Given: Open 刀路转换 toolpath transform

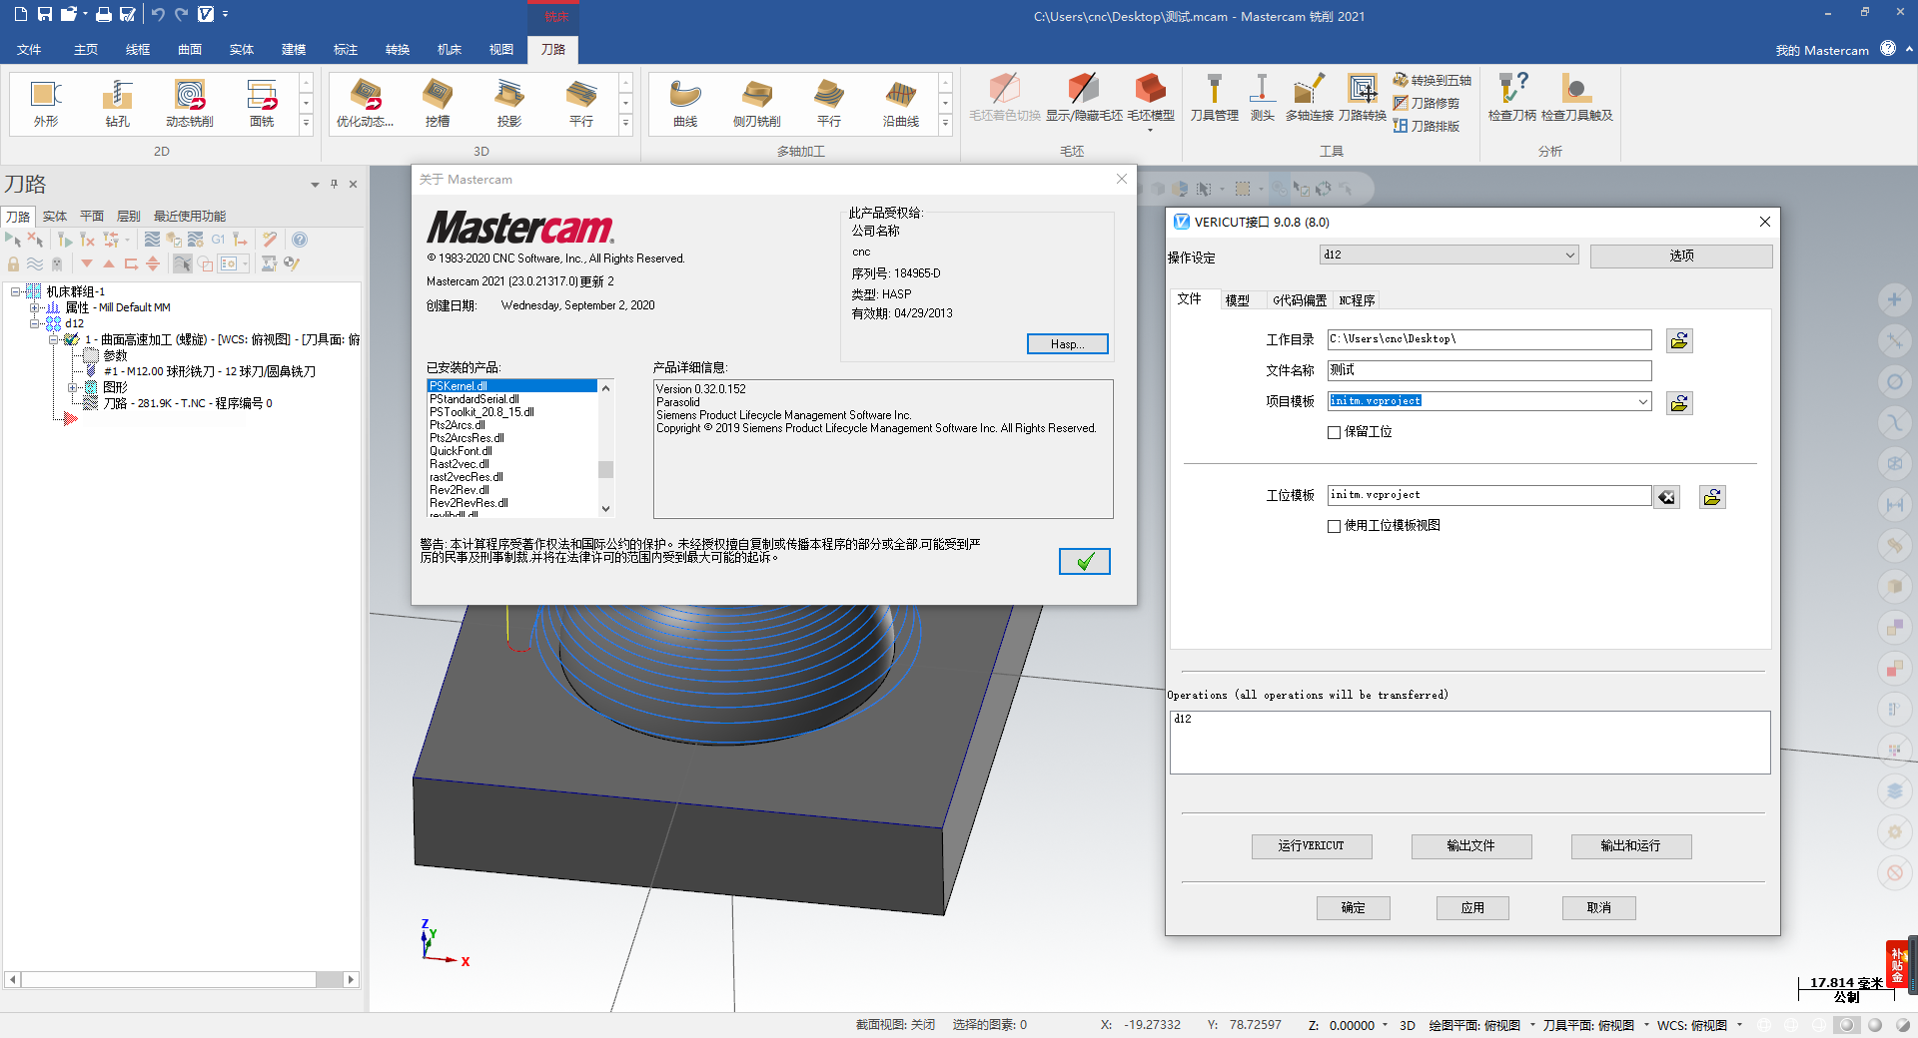Looking at the screenshot, I should (x=1363, y=98).
